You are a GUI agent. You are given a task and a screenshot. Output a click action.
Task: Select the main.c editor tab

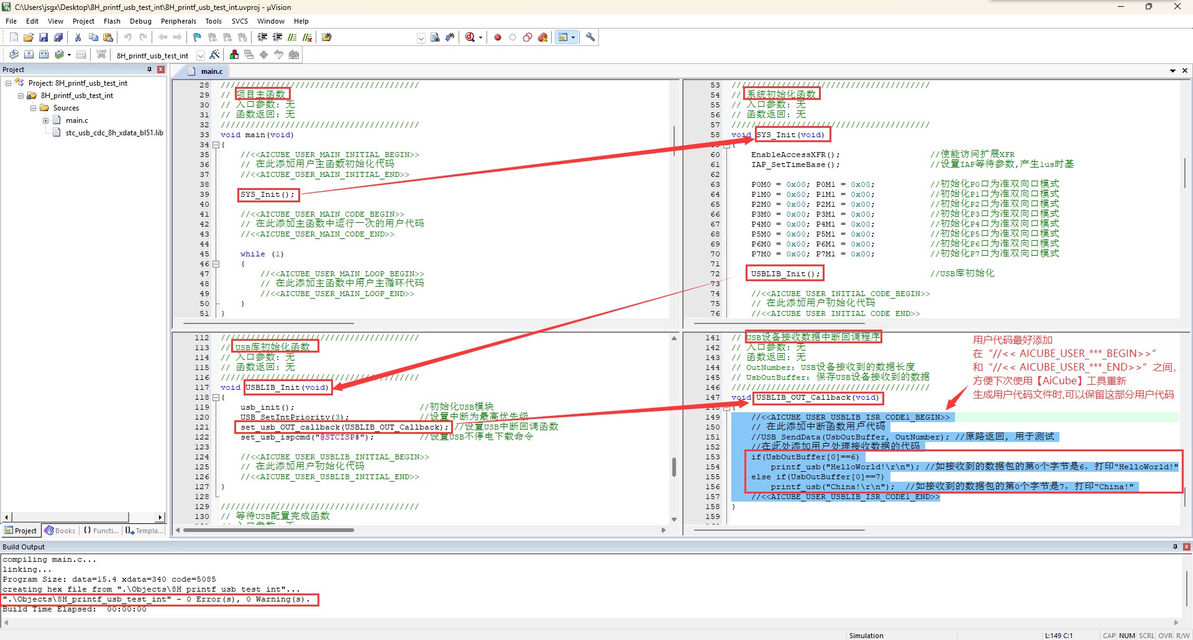pos(206,71)
